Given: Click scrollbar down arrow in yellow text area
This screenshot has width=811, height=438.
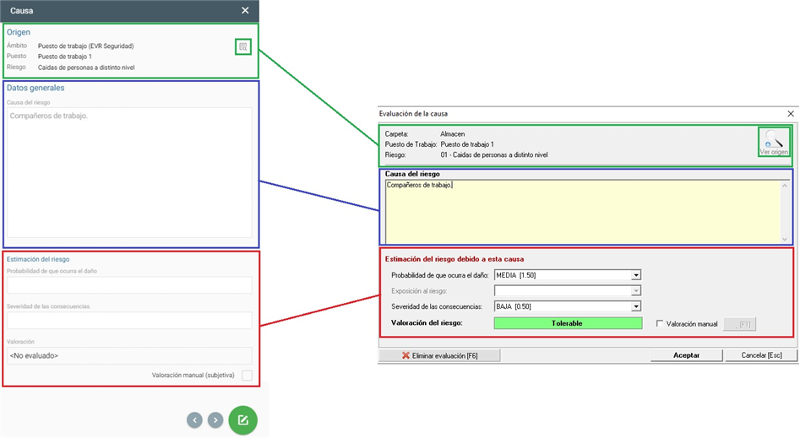Looking at the screenshot, I should tap(785, 239).
